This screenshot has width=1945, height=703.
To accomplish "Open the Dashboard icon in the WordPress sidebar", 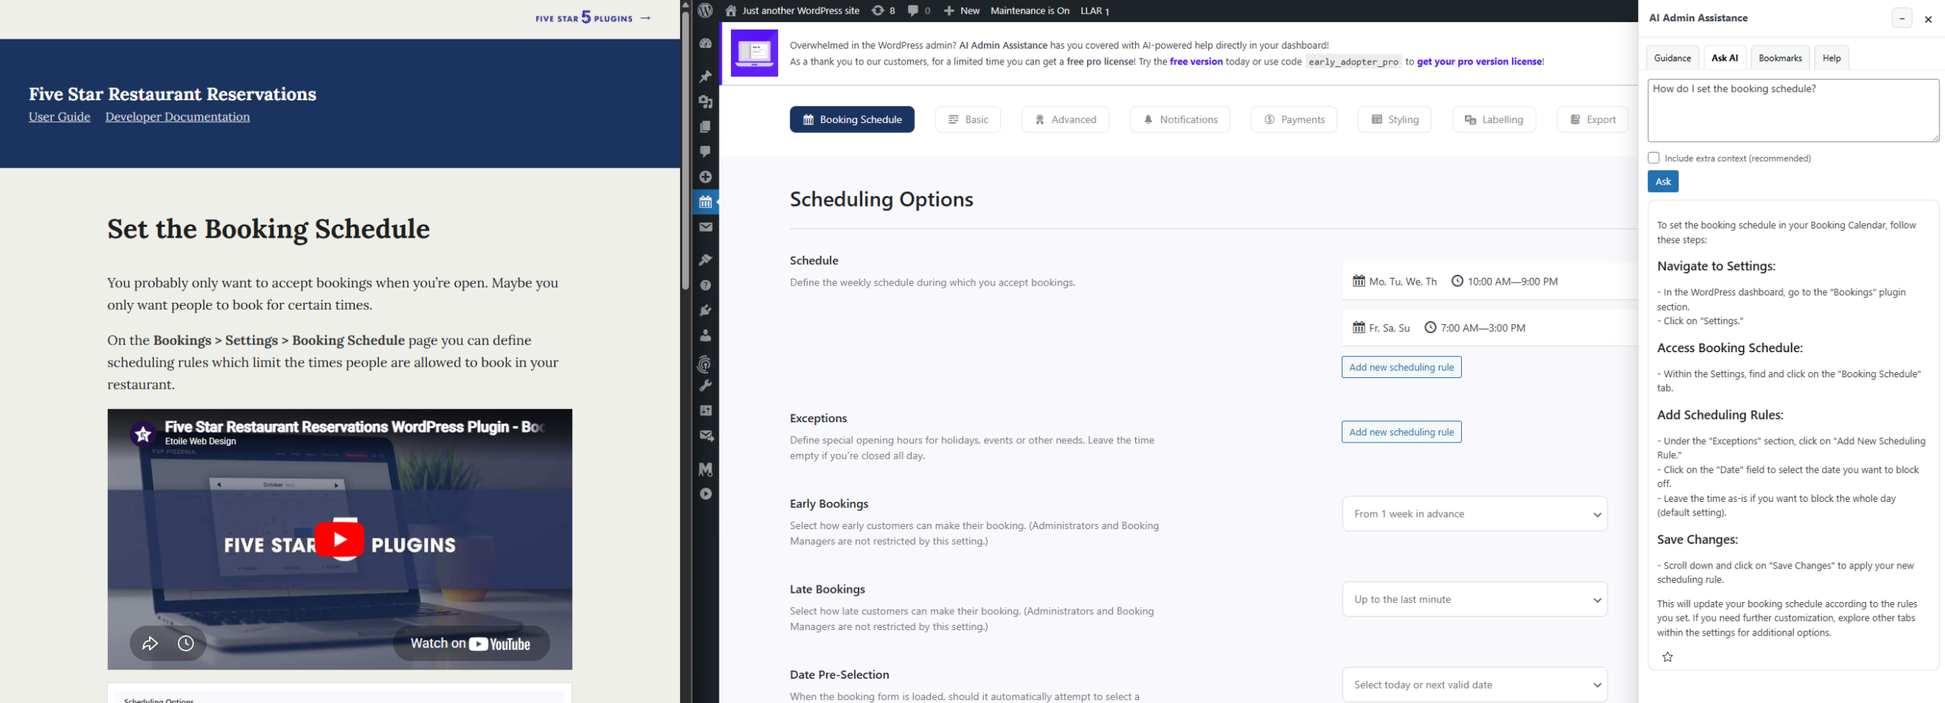I will [x=705, y=44].
